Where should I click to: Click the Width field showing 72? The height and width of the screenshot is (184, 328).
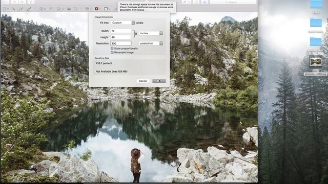(121, 31)
